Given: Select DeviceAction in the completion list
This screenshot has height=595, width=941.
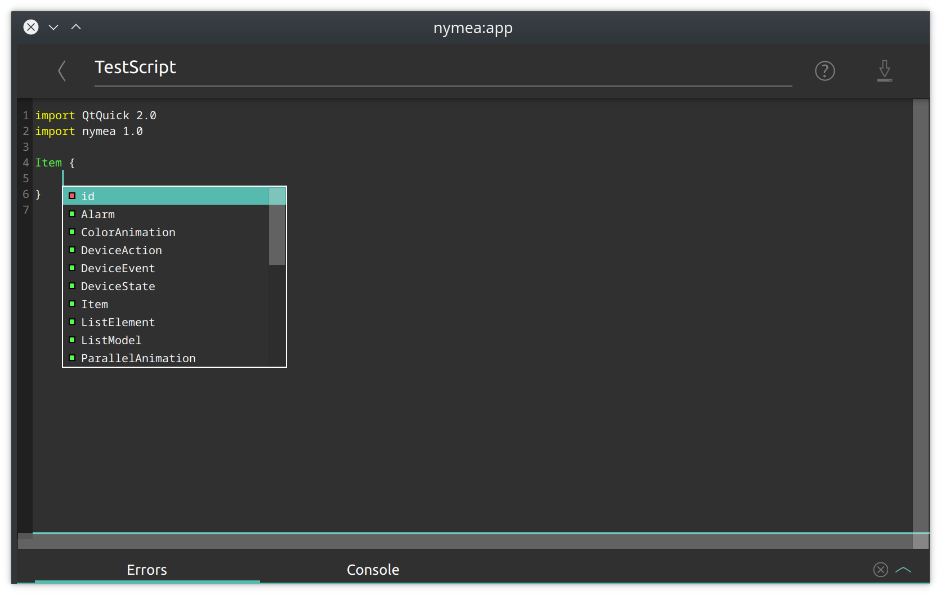Looking at the screenshot, I should click(165, 250).
